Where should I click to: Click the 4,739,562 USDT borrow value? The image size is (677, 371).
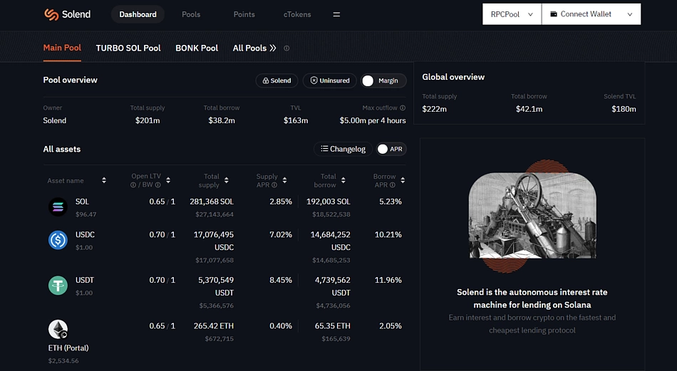click(333, 286)
